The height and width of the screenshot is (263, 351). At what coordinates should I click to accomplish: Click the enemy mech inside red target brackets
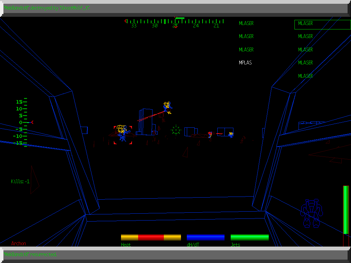(x=122, y=134)
